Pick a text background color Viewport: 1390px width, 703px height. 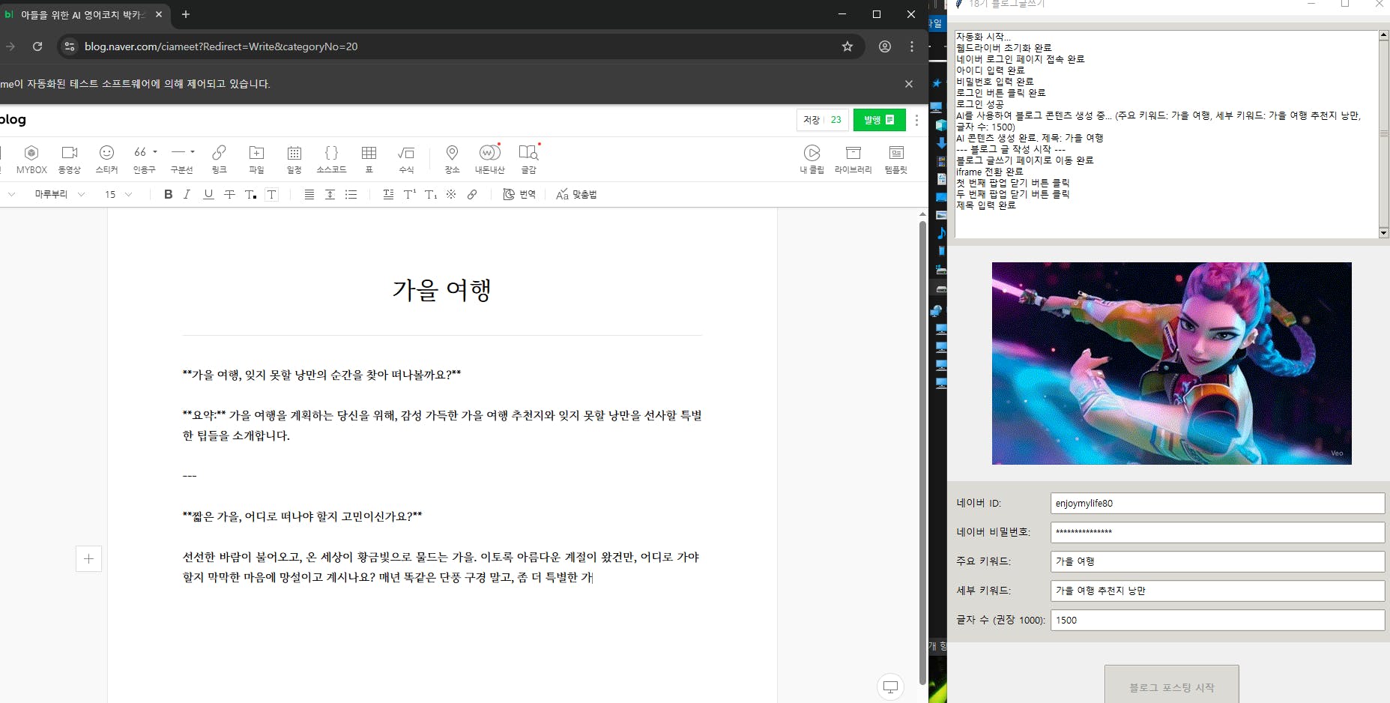(x=272, y=194)
